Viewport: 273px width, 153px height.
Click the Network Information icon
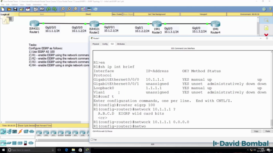(x=264, y=9)
